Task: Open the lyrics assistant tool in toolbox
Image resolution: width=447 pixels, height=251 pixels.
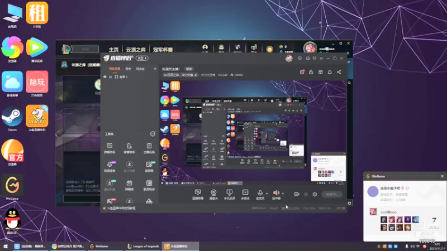Action: point(149,185)
